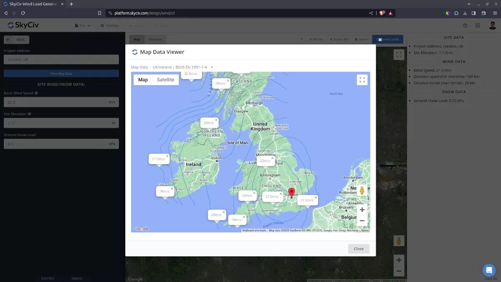Click the fullscreen icon on the map
This screenshot has width=501, height=282.
click(x=362, y=80)
